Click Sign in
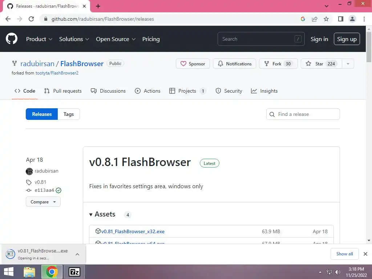 pos(319,39)
